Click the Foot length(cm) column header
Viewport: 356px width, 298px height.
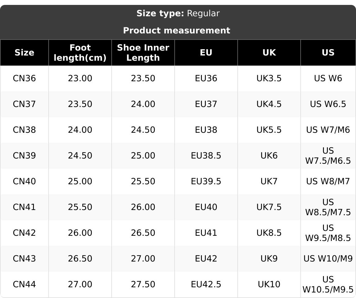[x=80, y=53]
